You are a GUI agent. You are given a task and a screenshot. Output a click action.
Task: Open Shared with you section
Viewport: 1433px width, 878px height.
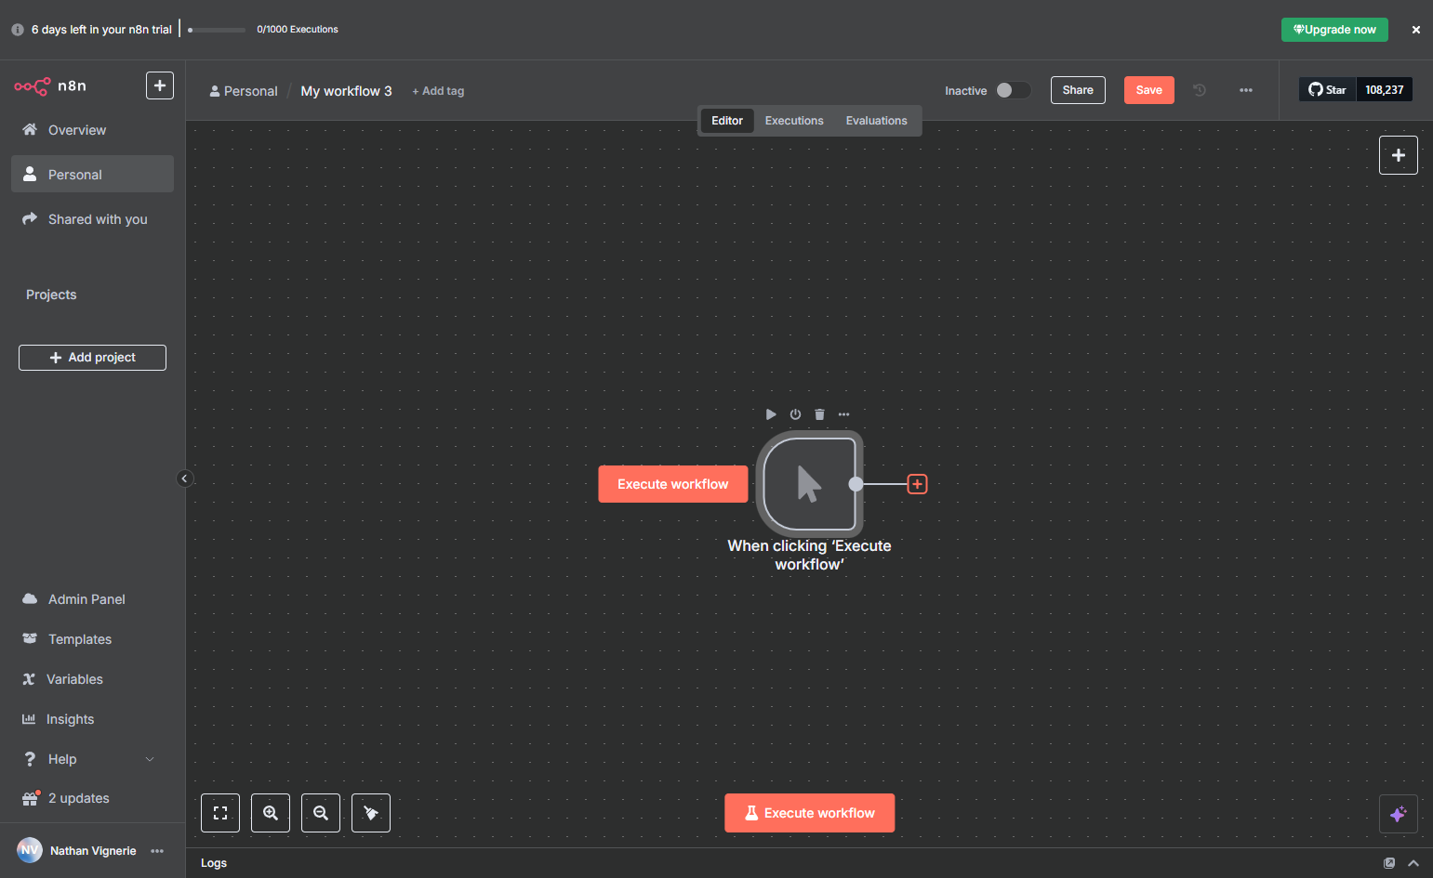point(92,219)
